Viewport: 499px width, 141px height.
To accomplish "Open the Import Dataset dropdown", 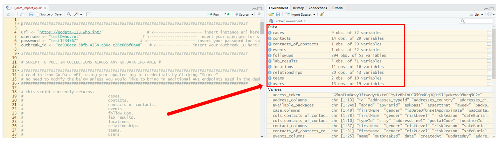I will tap(300, 14).
